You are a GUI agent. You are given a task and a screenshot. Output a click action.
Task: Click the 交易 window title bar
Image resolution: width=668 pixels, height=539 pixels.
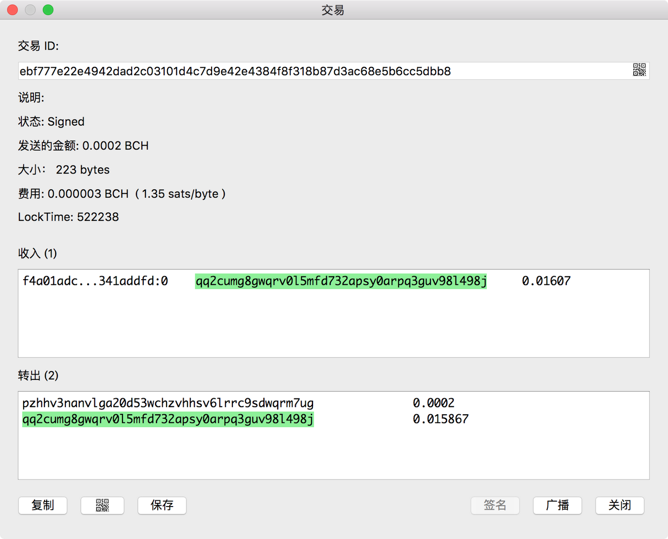click(333, 10)
